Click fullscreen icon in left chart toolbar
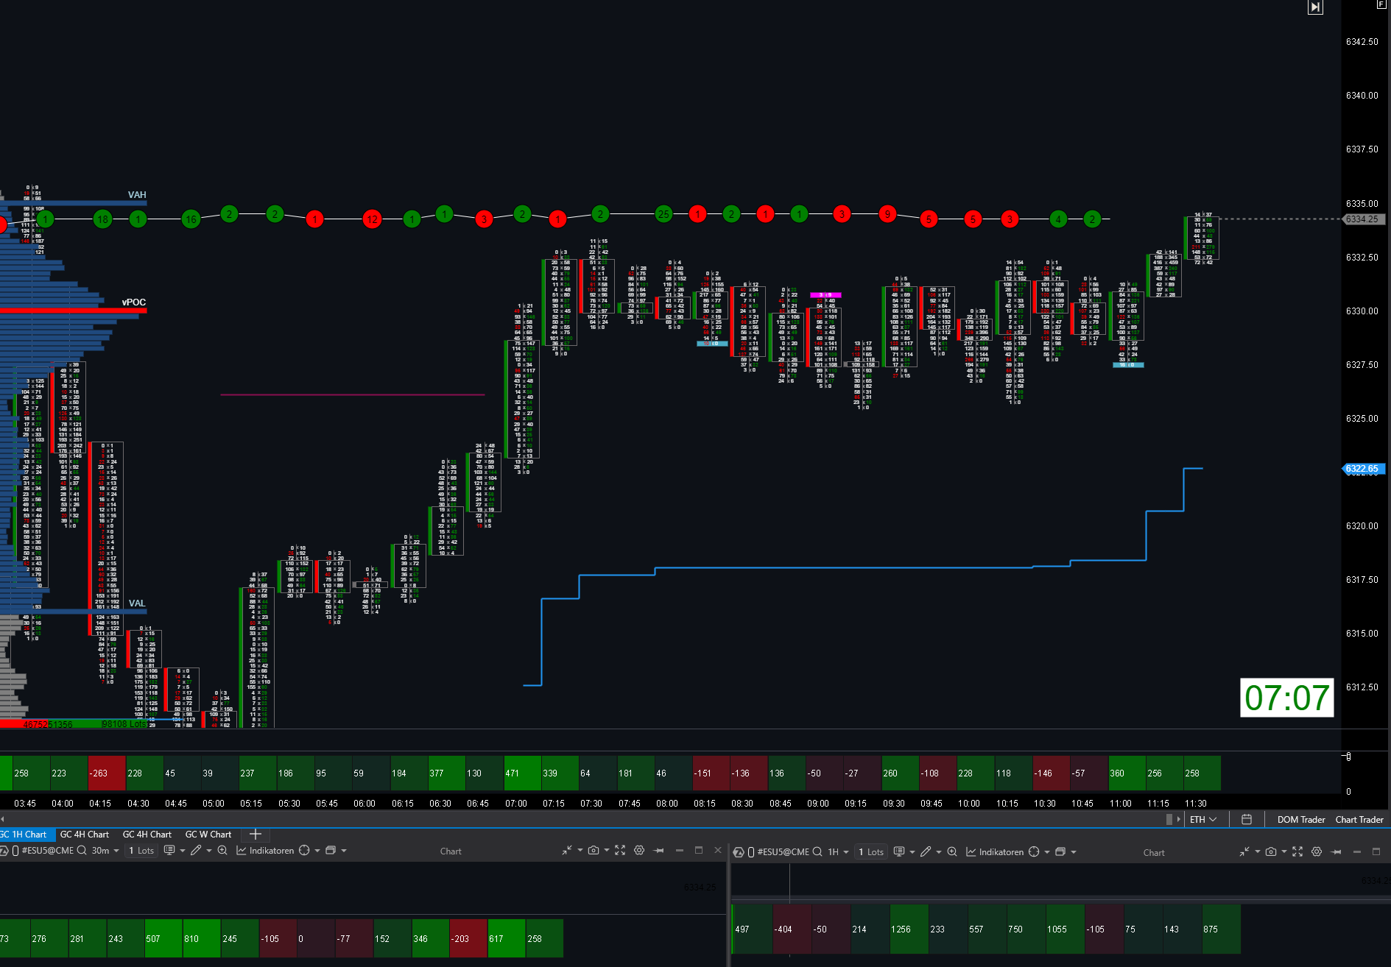The image size is (1391, 967). [620, 851]
